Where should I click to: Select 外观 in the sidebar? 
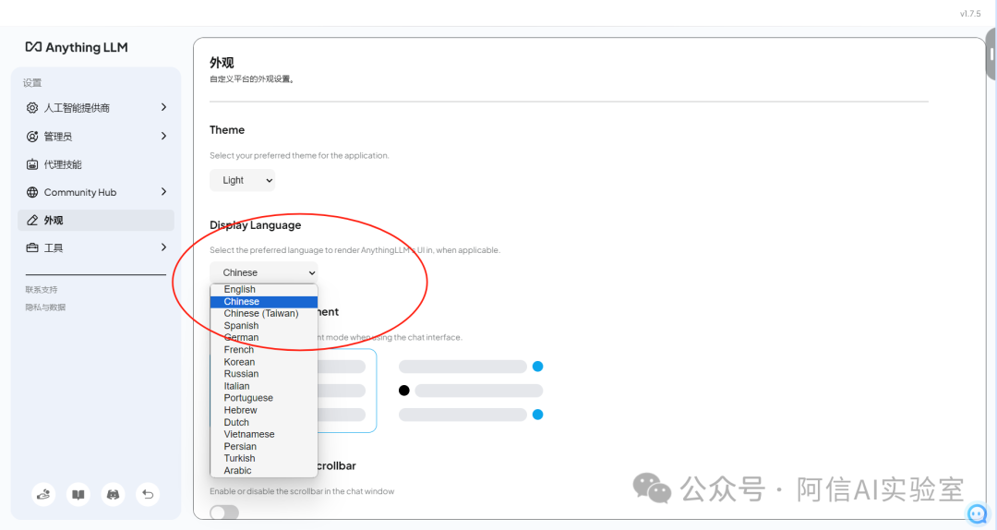[x=96, y=220]
